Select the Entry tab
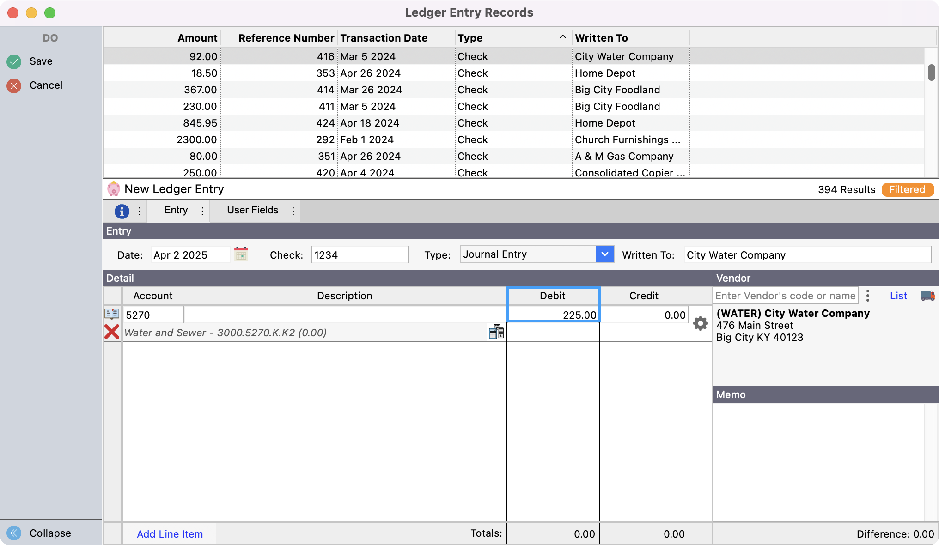The width and height of the screenshot is (939, 545). click(x=176, y=210)
